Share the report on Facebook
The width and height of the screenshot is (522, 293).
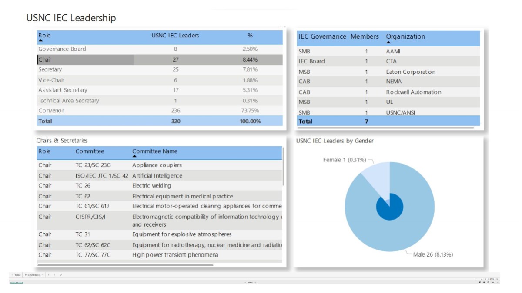pyautogui.click(x=480, y=283)
